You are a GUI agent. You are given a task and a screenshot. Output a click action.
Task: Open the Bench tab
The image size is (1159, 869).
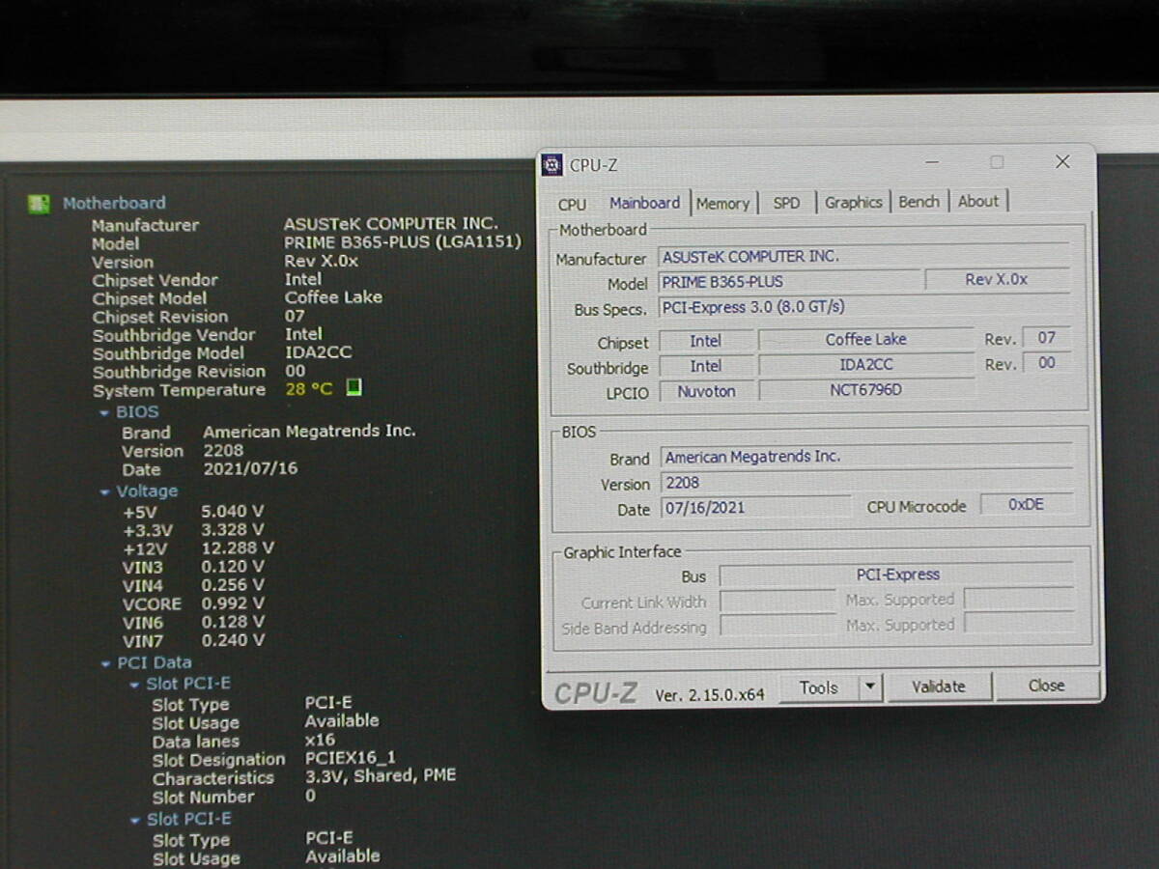pyautogui.click(x=919, y=202)
